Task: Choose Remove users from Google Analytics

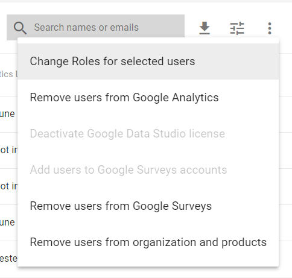Action: tap(148, 98)
